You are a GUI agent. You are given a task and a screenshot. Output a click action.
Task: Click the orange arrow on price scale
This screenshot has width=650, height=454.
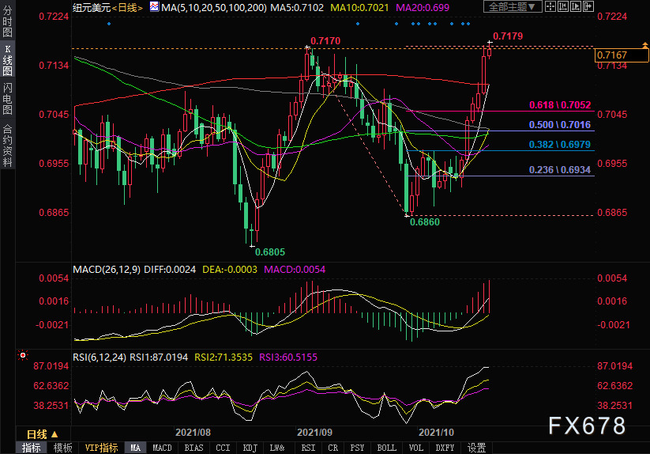645,44
